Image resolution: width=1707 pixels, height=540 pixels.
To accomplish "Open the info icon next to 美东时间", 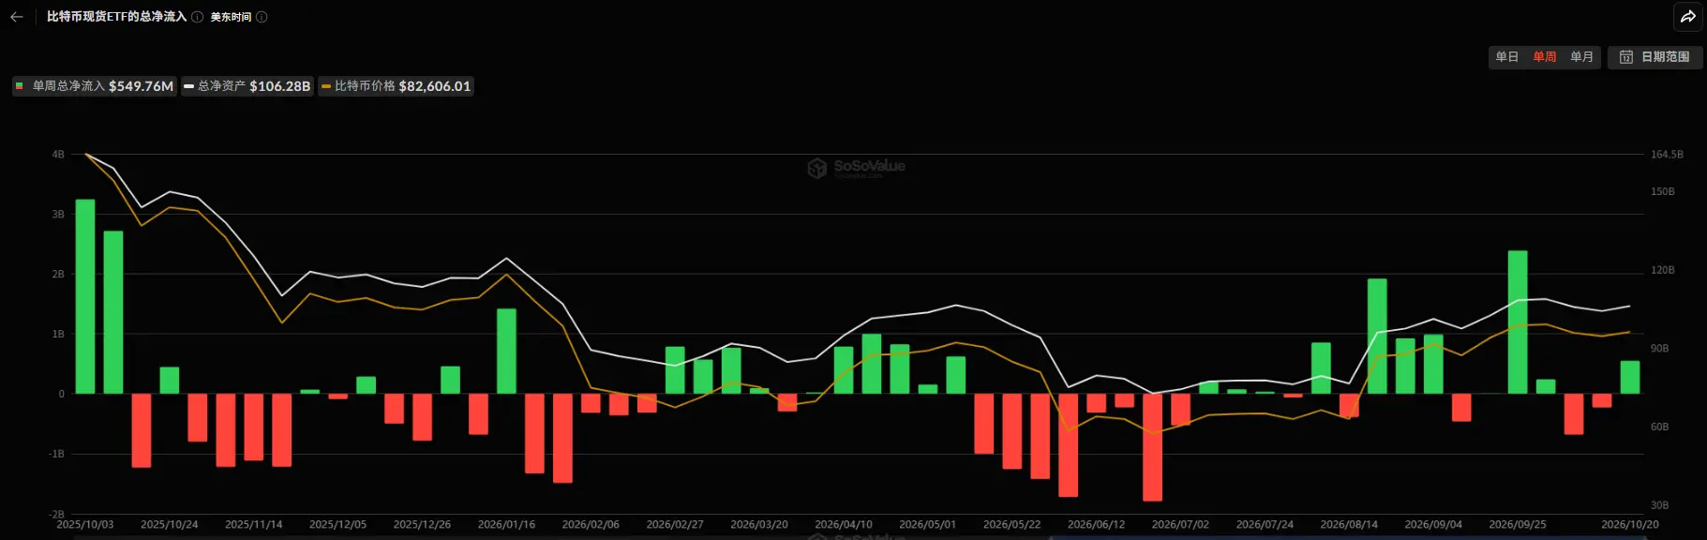I will click(x=262, y=17).
